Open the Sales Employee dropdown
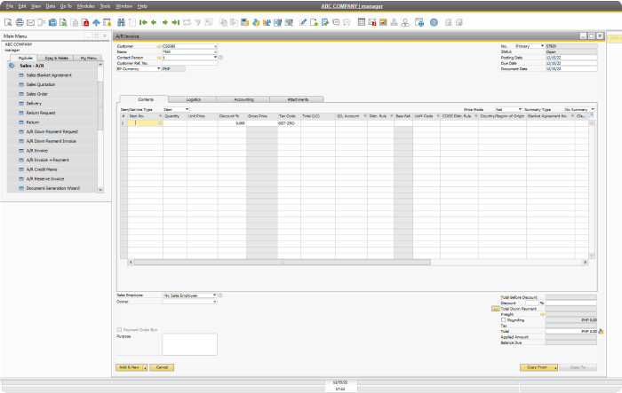 coord(215,295)
